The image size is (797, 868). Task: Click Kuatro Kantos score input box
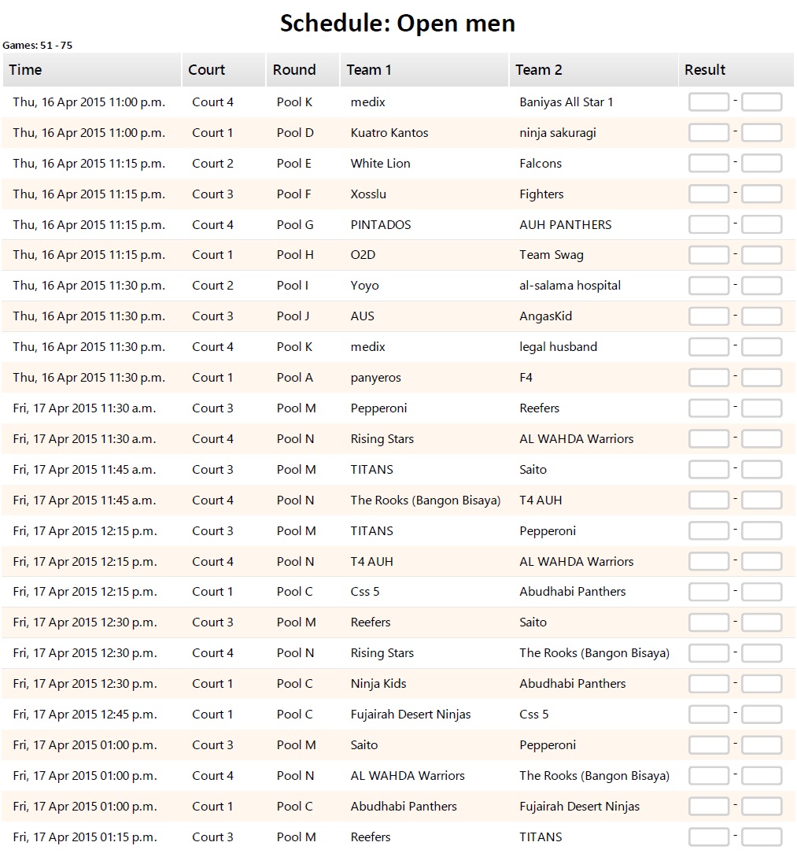click(x=709, y=133)
